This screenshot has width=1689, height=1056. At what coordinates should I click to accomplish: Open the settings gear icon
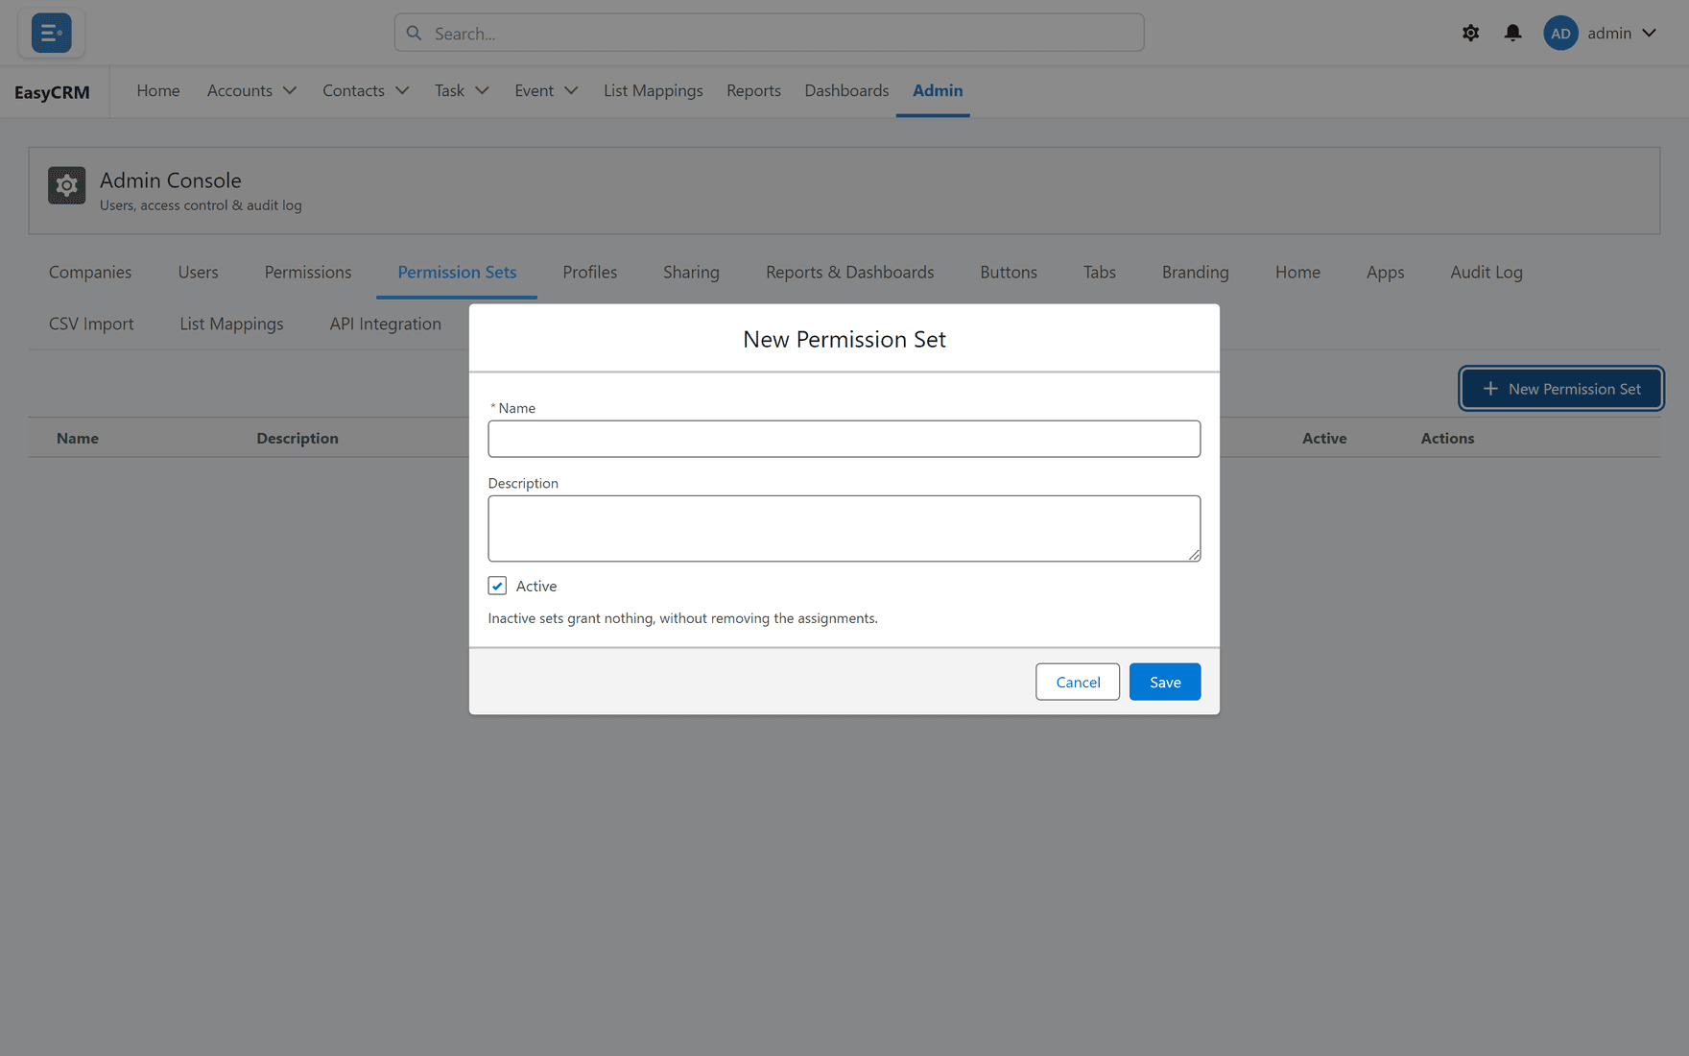tap(1470, 33)
